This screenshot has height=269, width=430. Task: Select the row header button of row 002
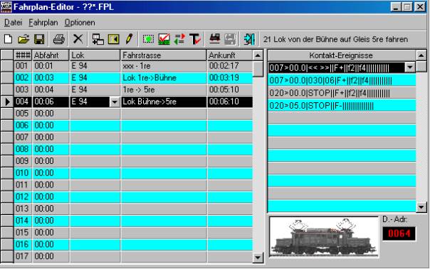pyautogui.click(x=7, y=78)
